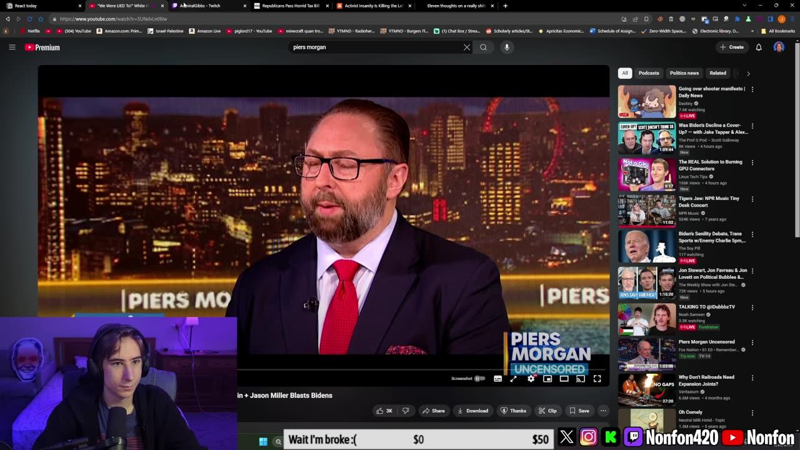Open options for Piers Morgan Uncensored recommendation
Viewport: 800px width, 450px height.
[752, 342]
